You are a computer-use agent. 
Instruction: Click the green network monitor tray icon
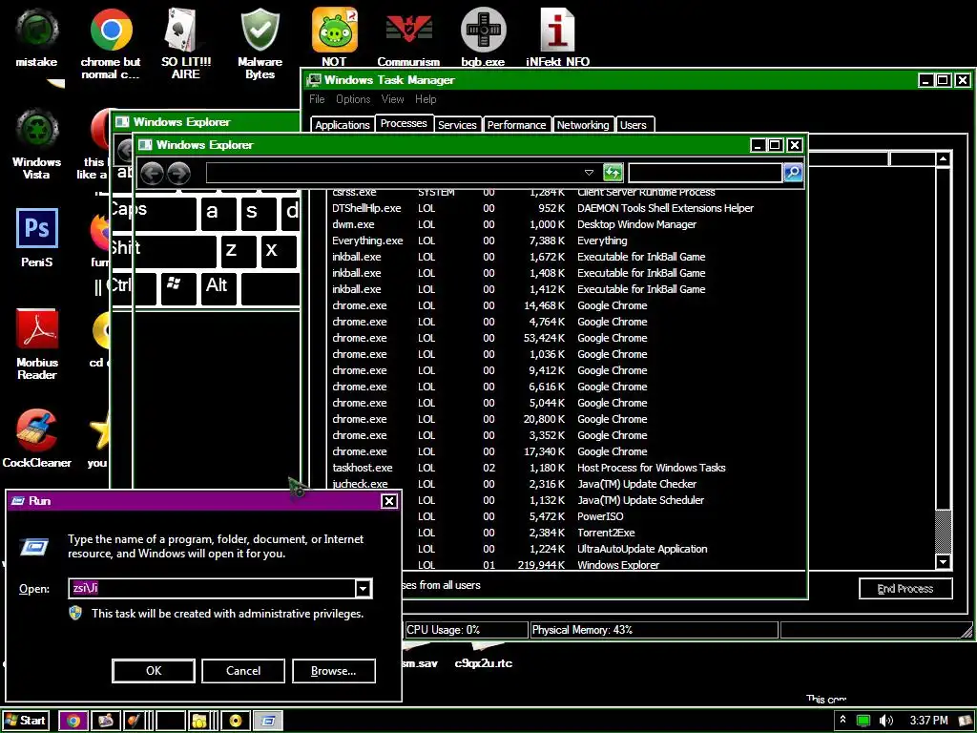[x=863, y=721]
